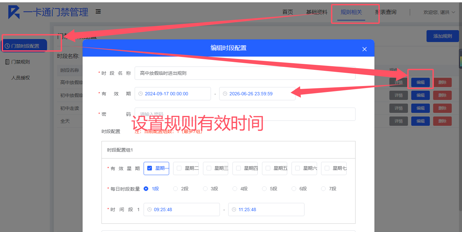Open the end validity date picker 2026-06-26

tap(257, 94)
